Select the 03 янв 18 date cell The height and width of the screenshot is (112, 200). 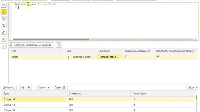coord(33,110)
